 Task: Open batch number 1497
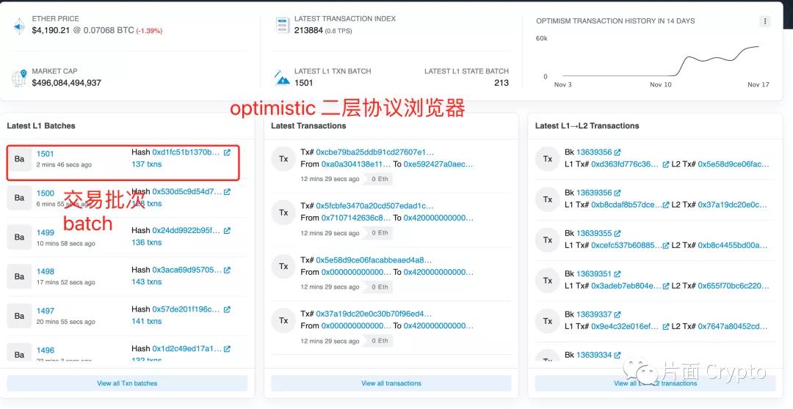tap(45, 311)
